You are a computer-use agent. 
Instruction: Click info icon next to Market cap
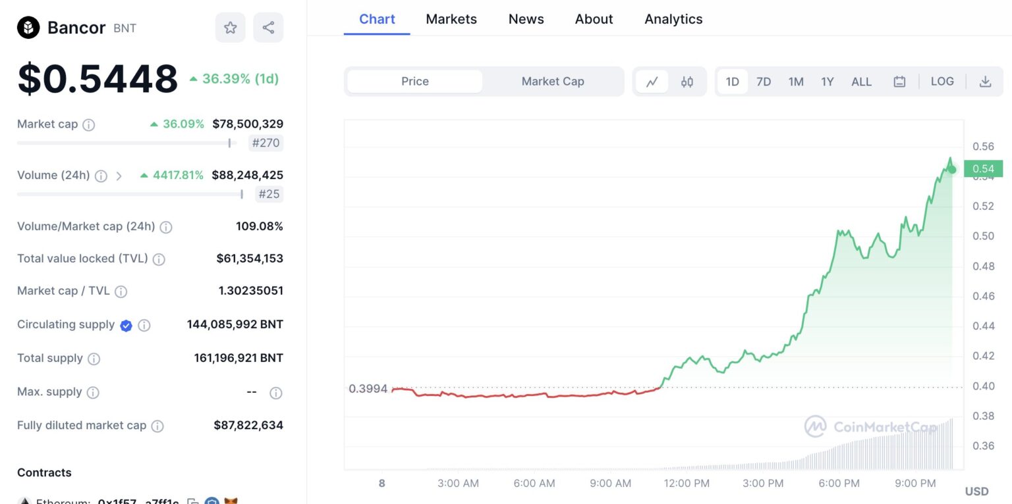click(x=88, y=125)
